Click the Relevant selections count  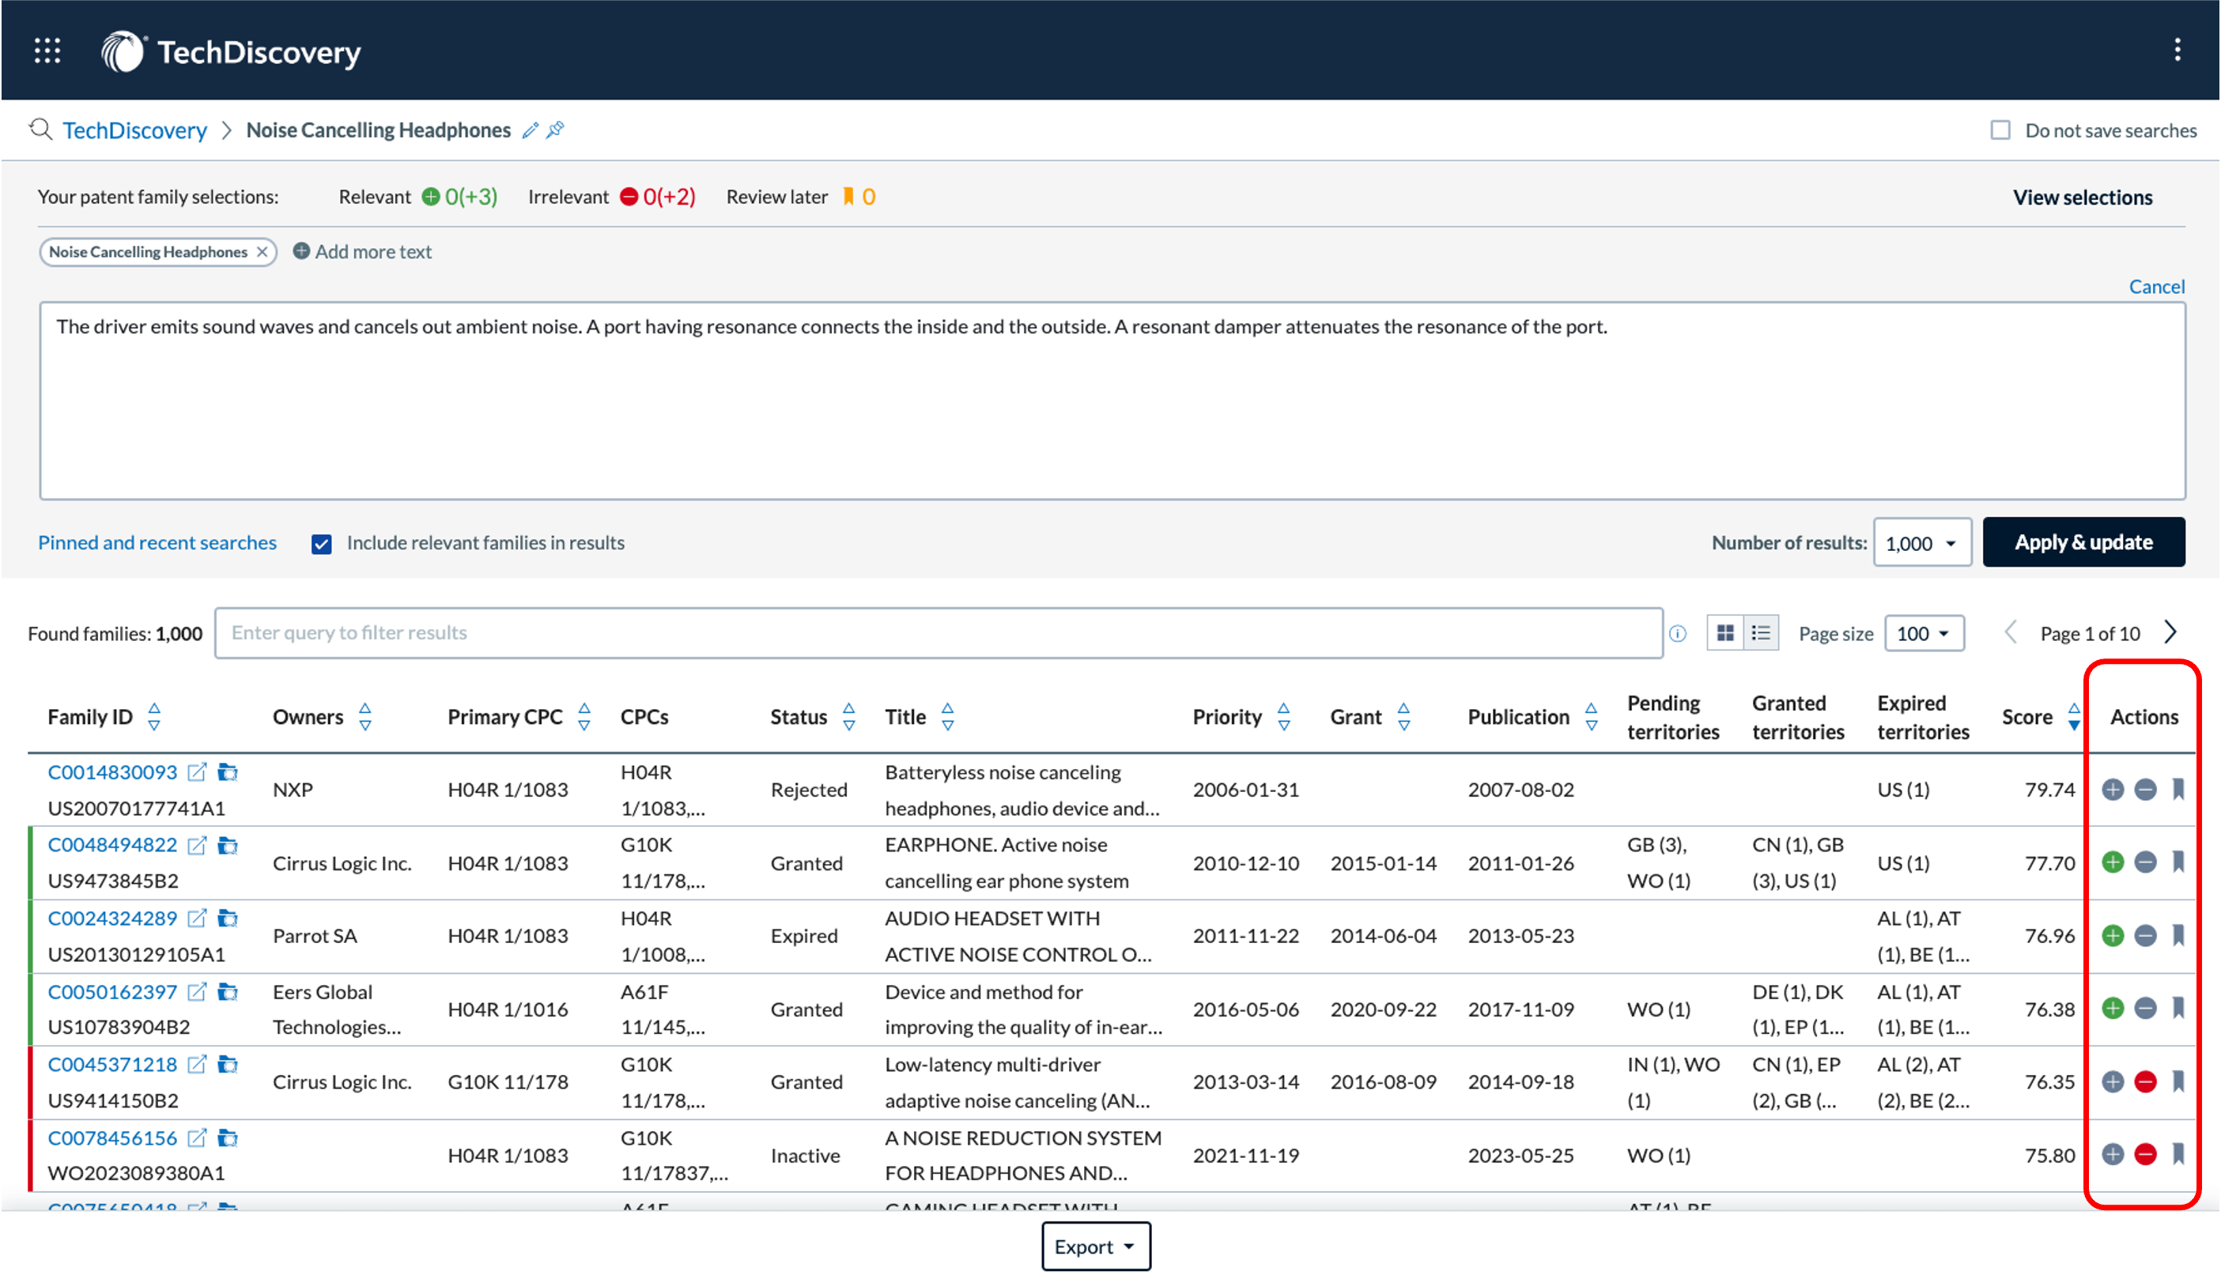[470, 197]
